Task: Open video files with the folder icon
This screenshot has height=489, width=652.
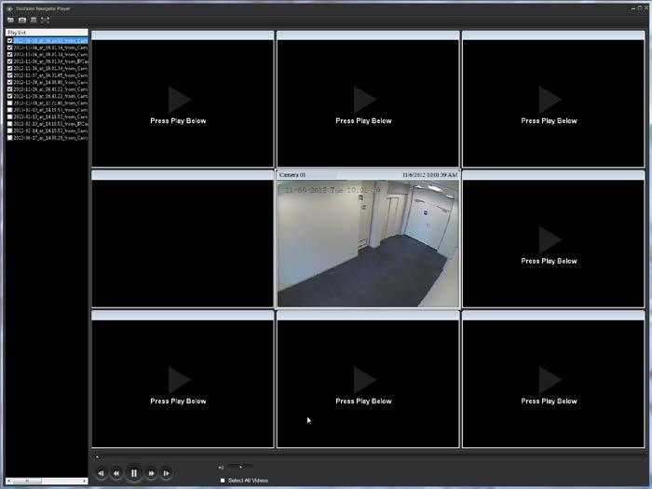Action: pos(10,20)
